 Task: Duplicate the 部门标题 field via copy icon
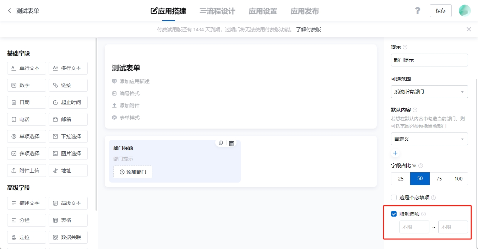coord(221,143)
